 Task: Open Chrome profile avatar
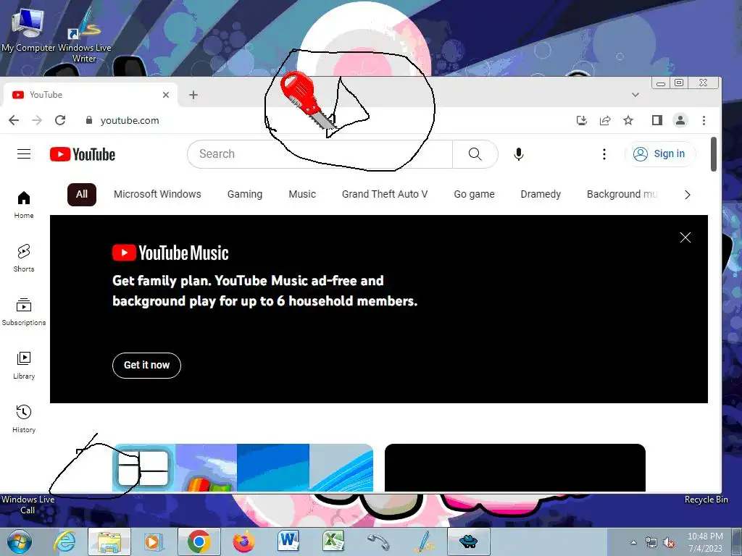pos(680,120)
